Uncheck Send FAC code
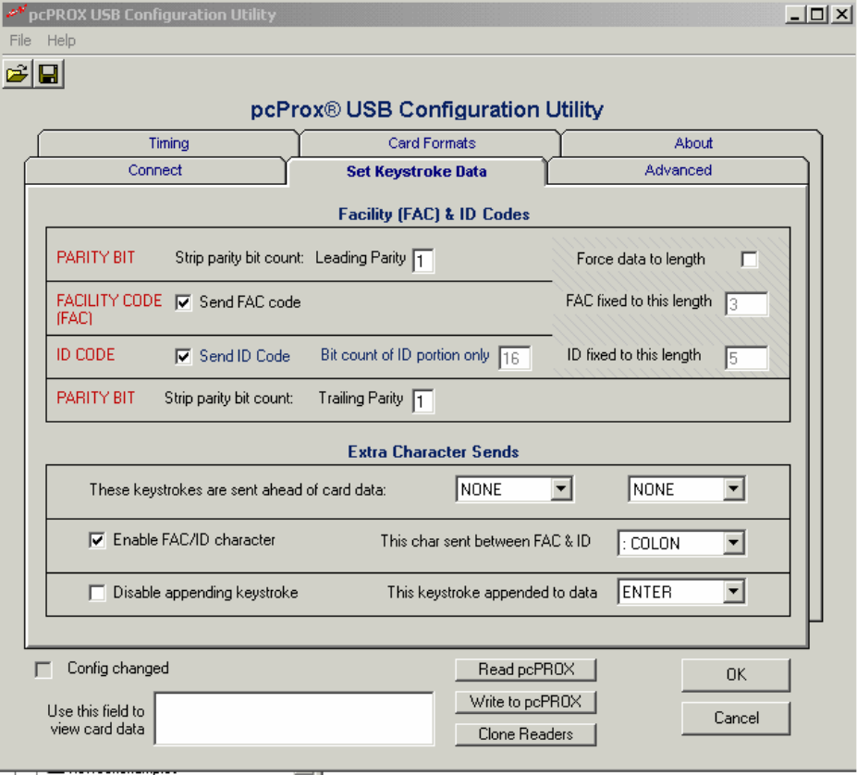This screenshot has width=857, height=775. 183,302
